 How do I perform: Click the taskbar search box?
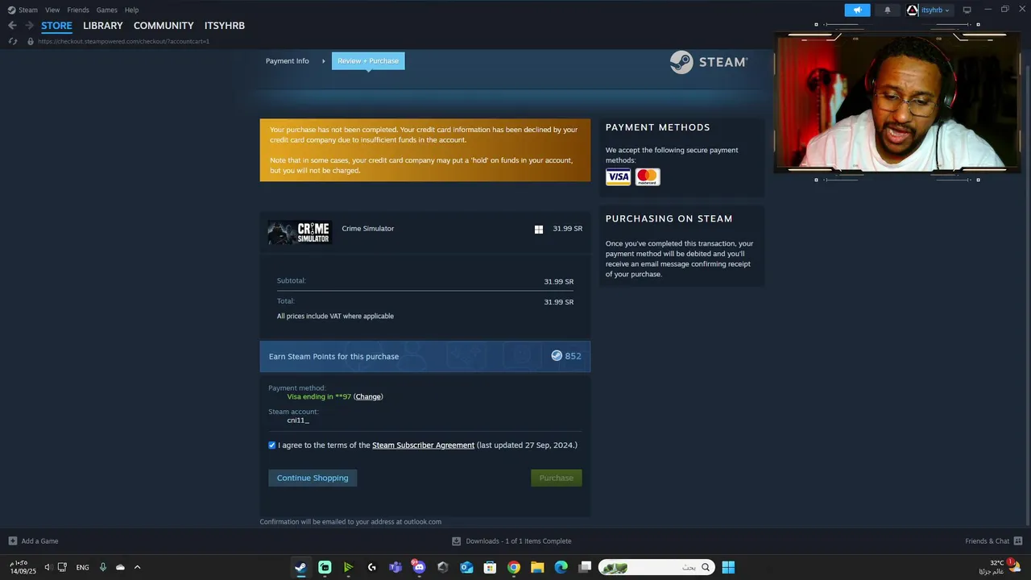(656, 568)
